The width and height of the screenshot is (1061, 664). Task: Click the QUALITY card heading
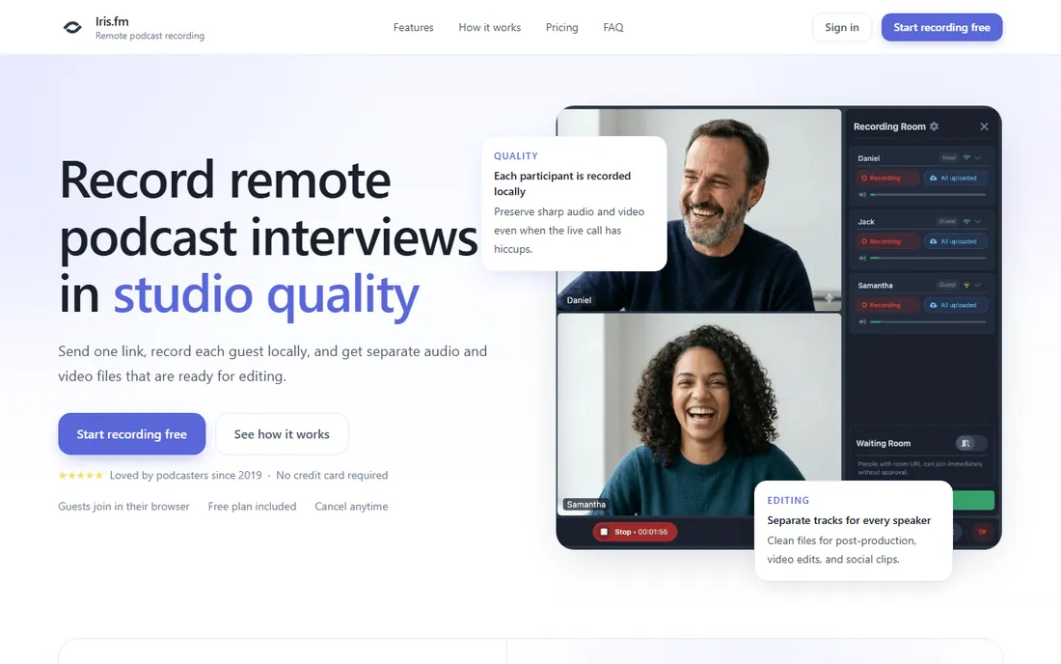click(516, 155)
